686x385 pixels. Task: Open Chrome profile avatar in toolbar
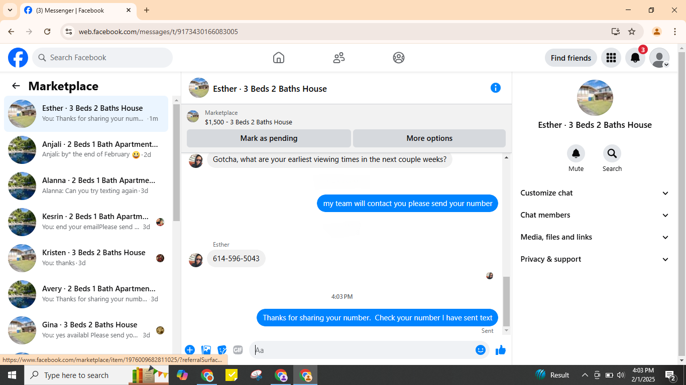point(656,32)
